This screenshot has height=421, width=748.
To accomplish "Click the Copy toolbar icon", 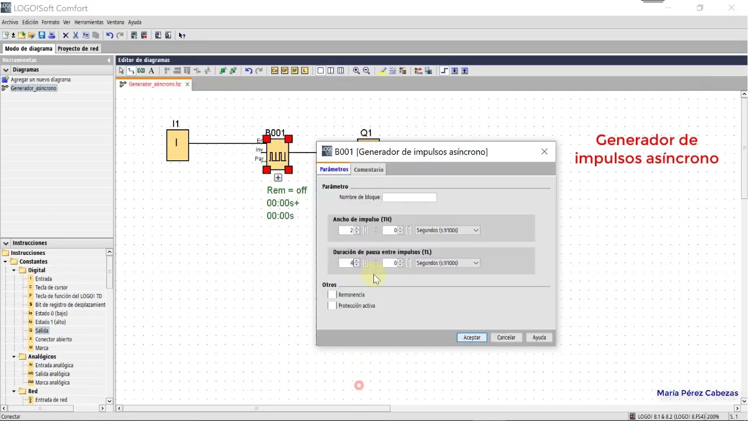I will (x=86, y=36).
